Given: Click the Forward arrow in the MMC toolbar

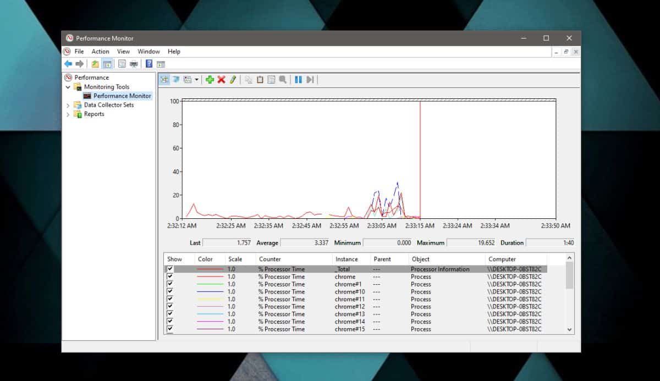Looking at the screenshot, I should pos(80,64).
